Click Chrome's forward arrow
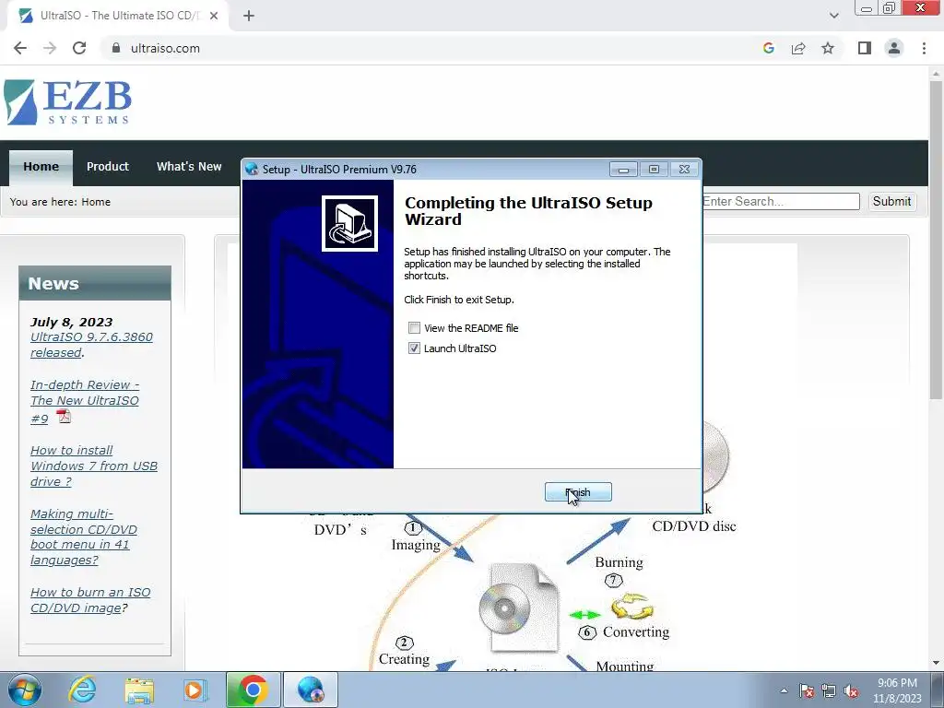This screenshot has width=944, height=708. click(x=50, y=48)
